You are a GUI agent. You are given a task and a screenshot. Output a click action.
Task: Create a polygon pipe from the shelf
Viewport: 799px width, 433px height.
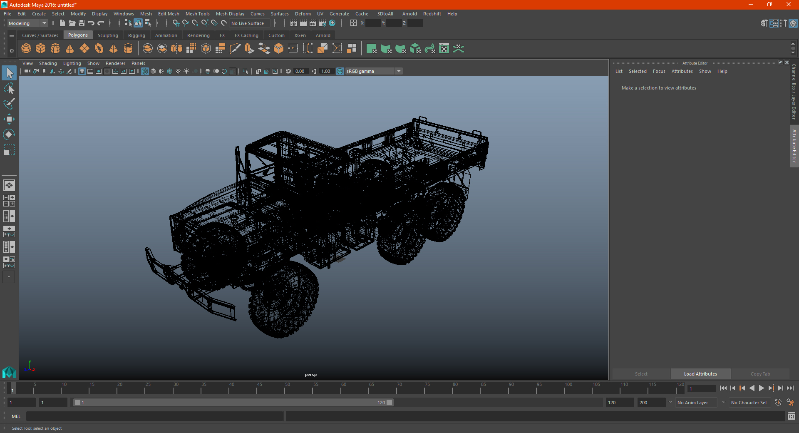[128, 49]
